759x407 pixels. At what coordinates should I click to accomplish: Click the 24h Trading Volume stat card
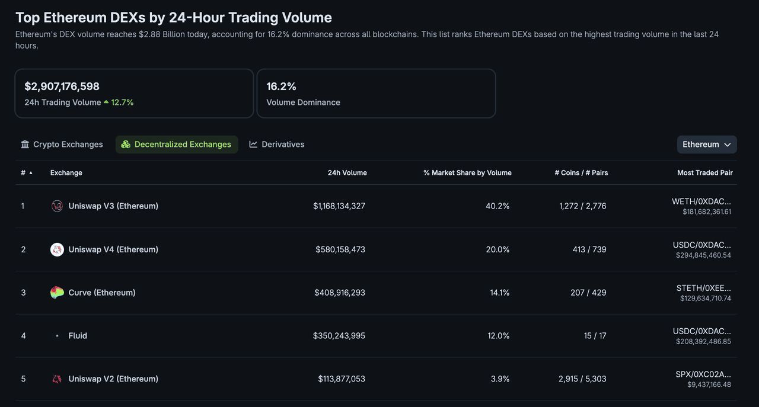[134, 94]
